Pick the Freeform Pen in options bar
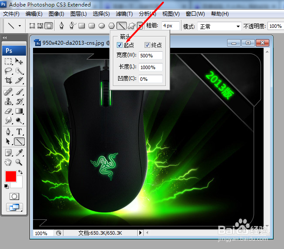This screenshot has height=249, width=284. 73,26
